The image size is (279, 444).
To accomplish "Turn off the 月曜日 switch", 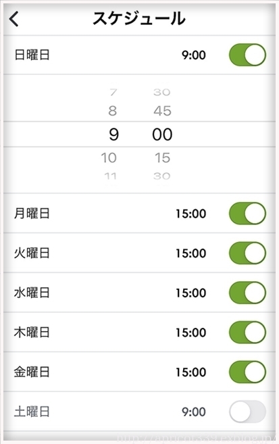I will pos(247,214).
